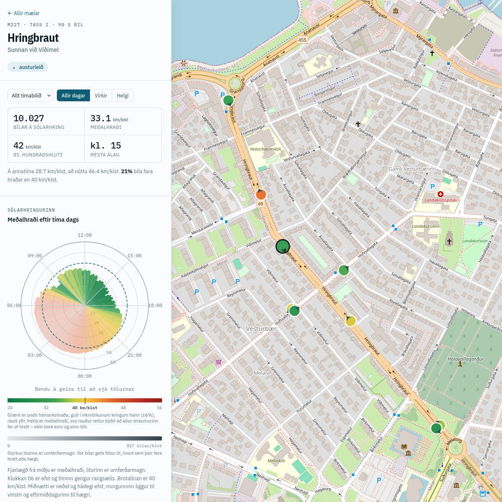The width and height of the screenshot is (502, 502).
Task: Choose the Helgi weekend filter
Action: (123, 95)
